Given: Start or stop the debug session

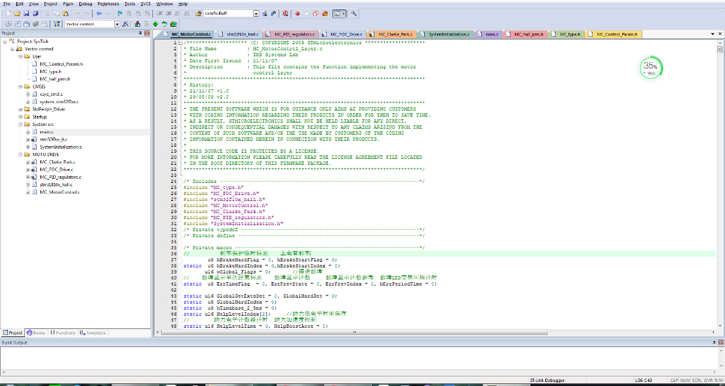Looking at the screenshot, I should point(285,13).
